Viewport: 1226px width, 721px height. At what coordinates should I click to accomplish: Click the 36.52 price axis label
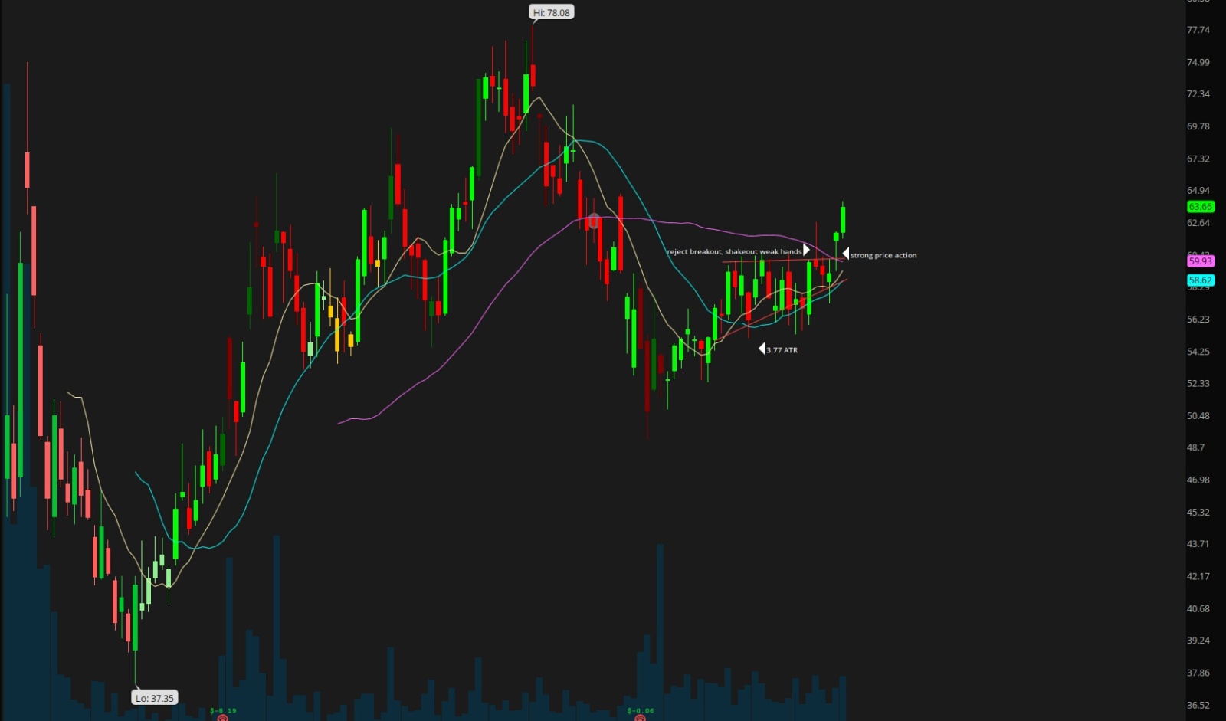1198,705
